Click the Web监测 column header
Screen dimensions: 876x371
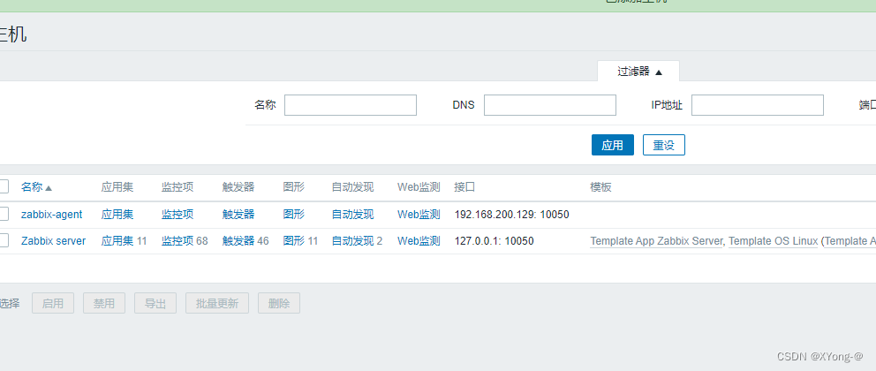419,187
